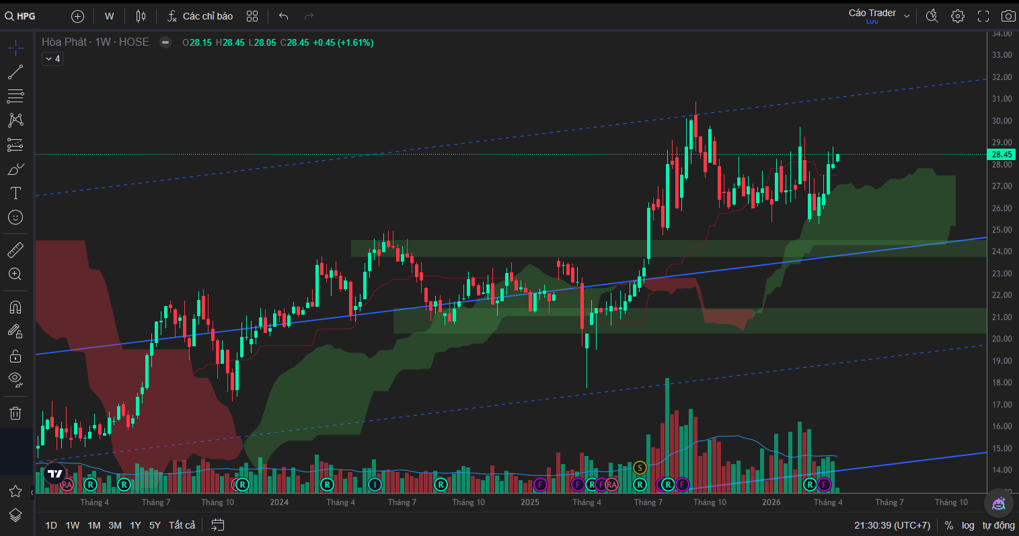The width and height of the screenshot is (1019, 536).
Task: Open the favorites star icon in left toolbar
Action: coord(15,492)
